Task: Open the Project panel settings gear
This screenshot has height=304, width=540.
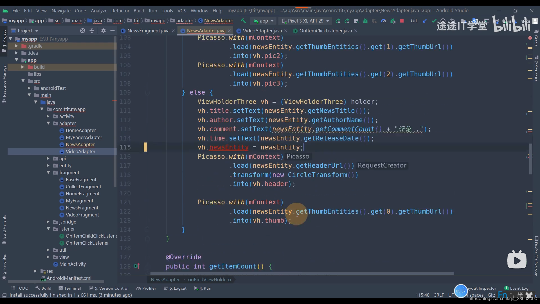Action: click(103, 31)
